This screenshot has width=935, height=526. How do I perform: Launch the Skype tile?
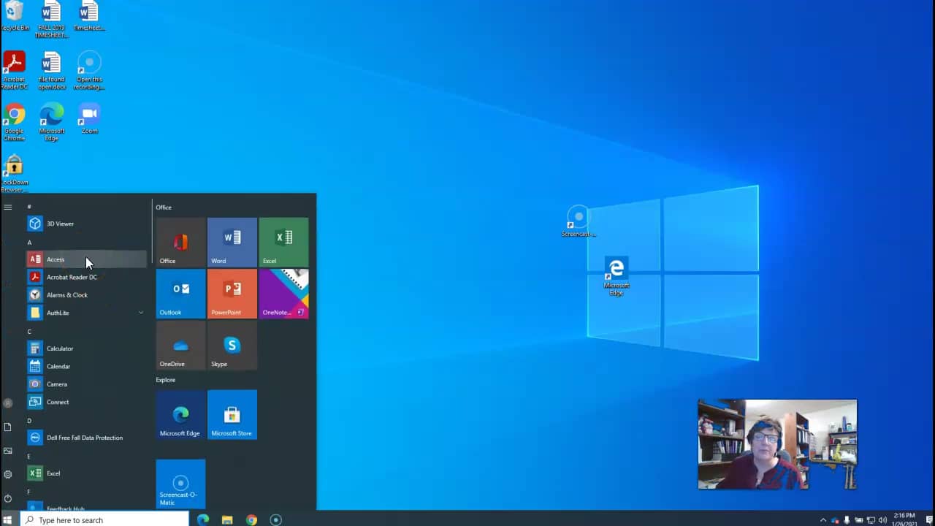click(232, 345)
